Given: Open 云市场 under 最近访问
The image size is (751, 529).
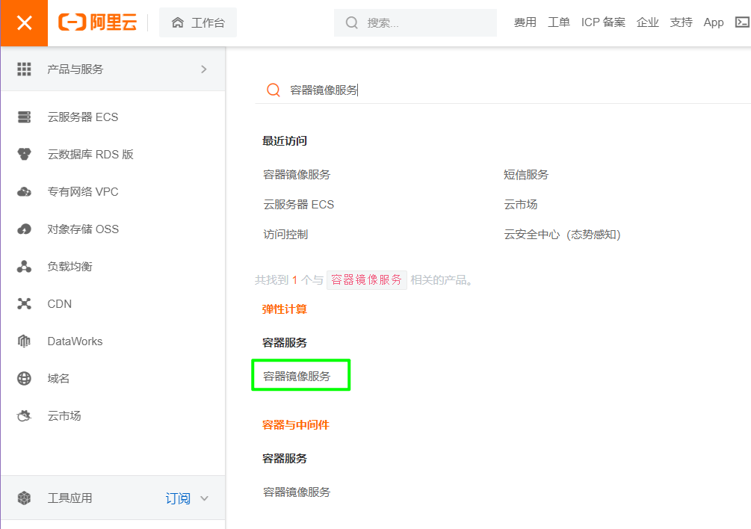Looking at the screenshot, I should (520, 205).
